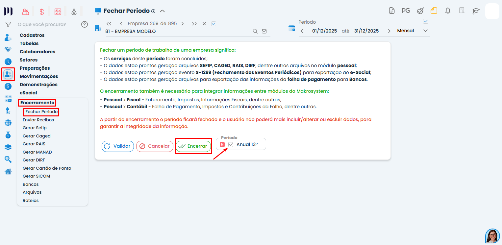Select the dollar sign module icon
This screenshot has height=245, width=502.
(42, 12)
